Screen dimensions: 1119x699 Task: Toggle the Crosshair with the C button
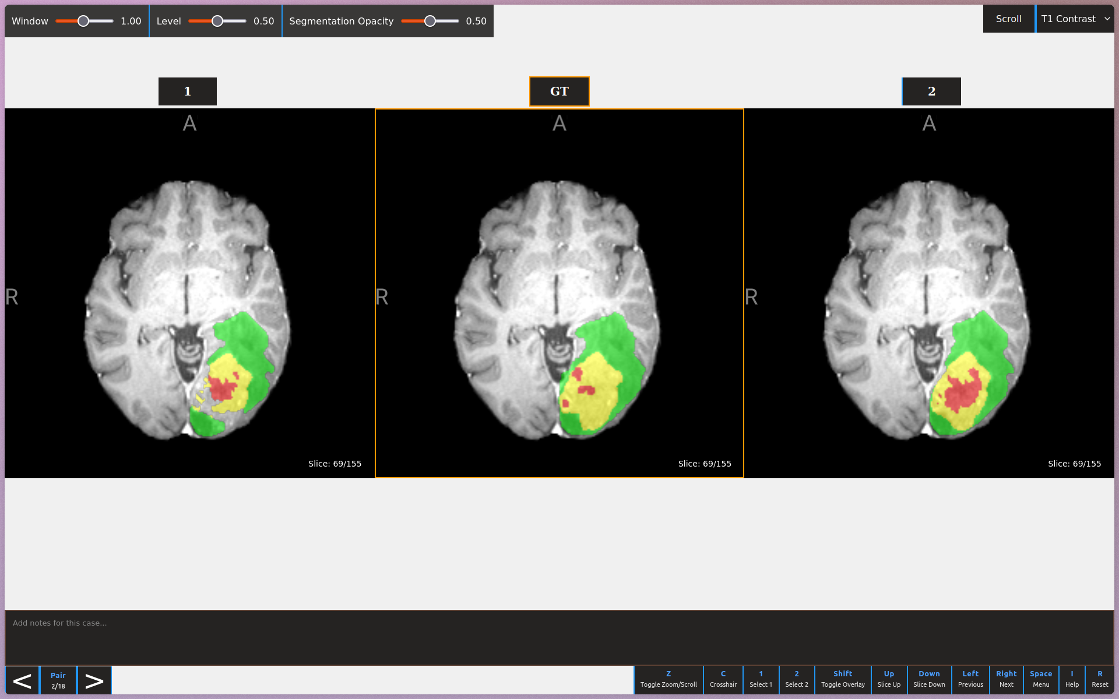(x=723, y=679)
